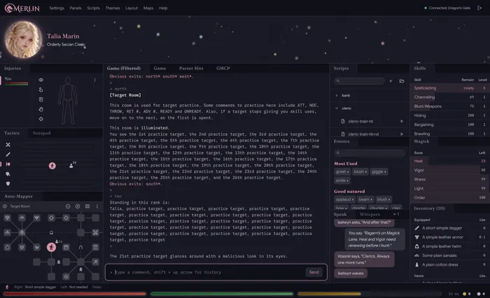Center the Auto-Mapper view on current room
490x298 pixels.
tap(78, 206)
